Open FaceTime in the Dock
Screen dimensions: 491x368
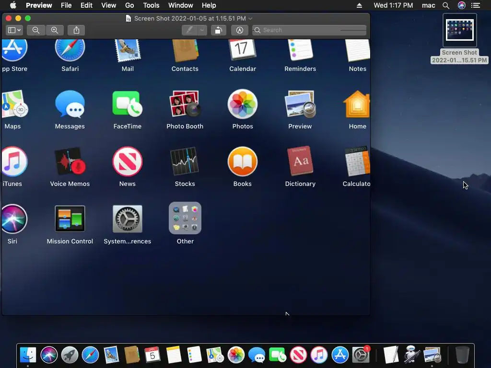278,355
